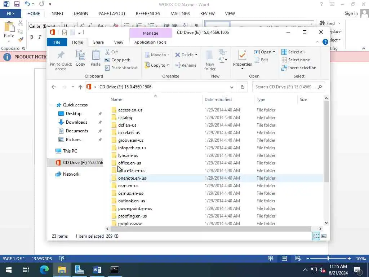The width and height of the screenshot is (369, 277).
Task: Open Word's REVIEW tab
Action: [x=207, y=14]
